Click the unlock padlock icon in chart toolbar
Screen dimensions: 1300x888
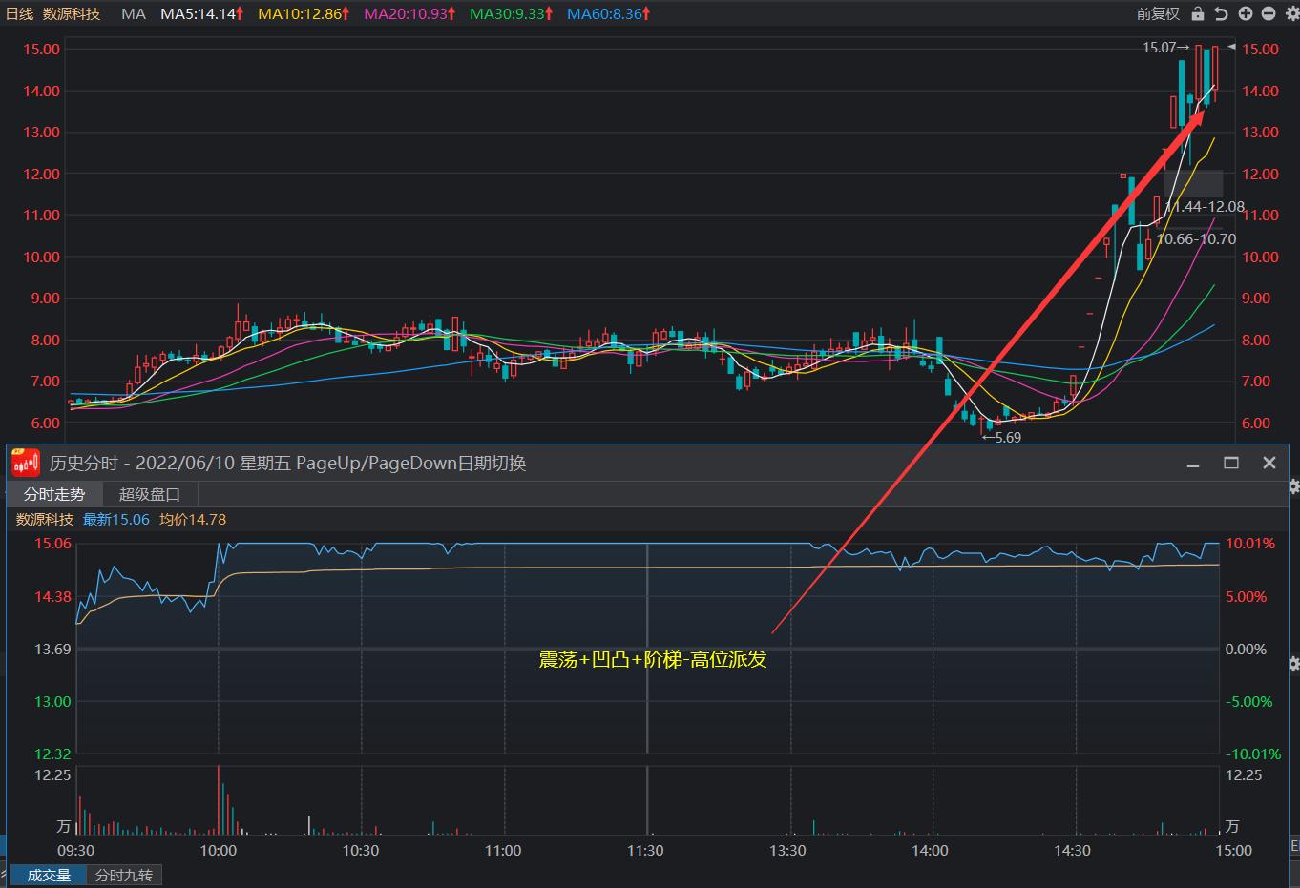(x=1198, y=13)
